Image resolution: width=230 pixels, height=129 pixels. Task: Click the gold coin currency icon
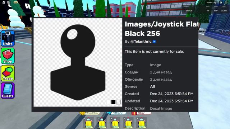point(82,113)
